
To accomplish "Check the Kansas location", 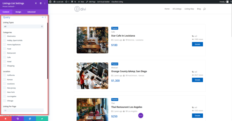I will pyautogui.click(x=5, y=79).
